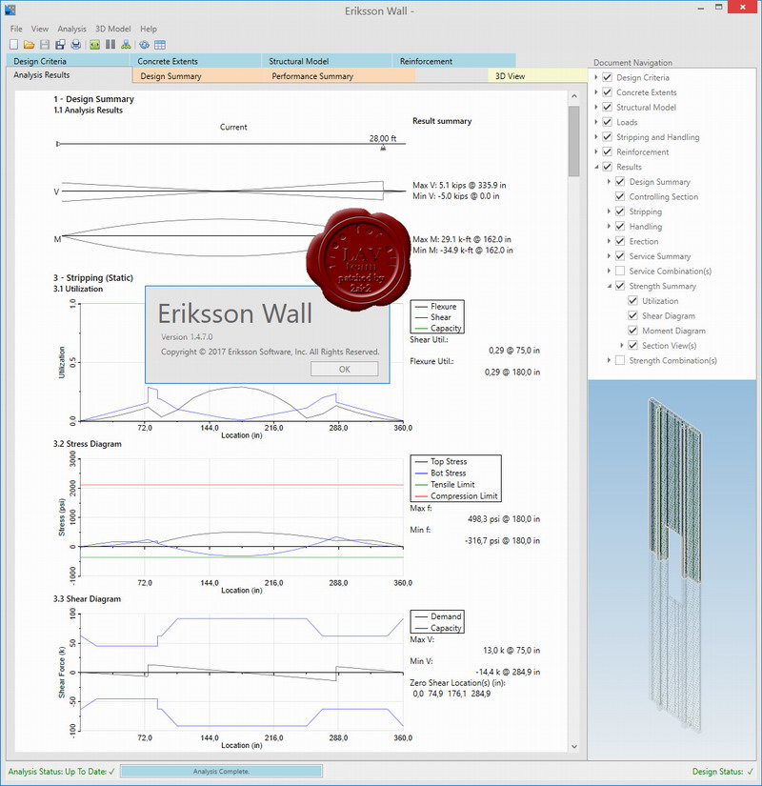Screen dimensions: 762x786
Task: Click the table grid toolbar icon
Action: coord(160,45)
